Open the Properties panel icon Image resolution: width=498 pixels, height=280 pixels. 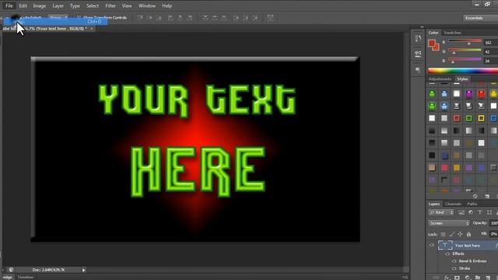418,54
